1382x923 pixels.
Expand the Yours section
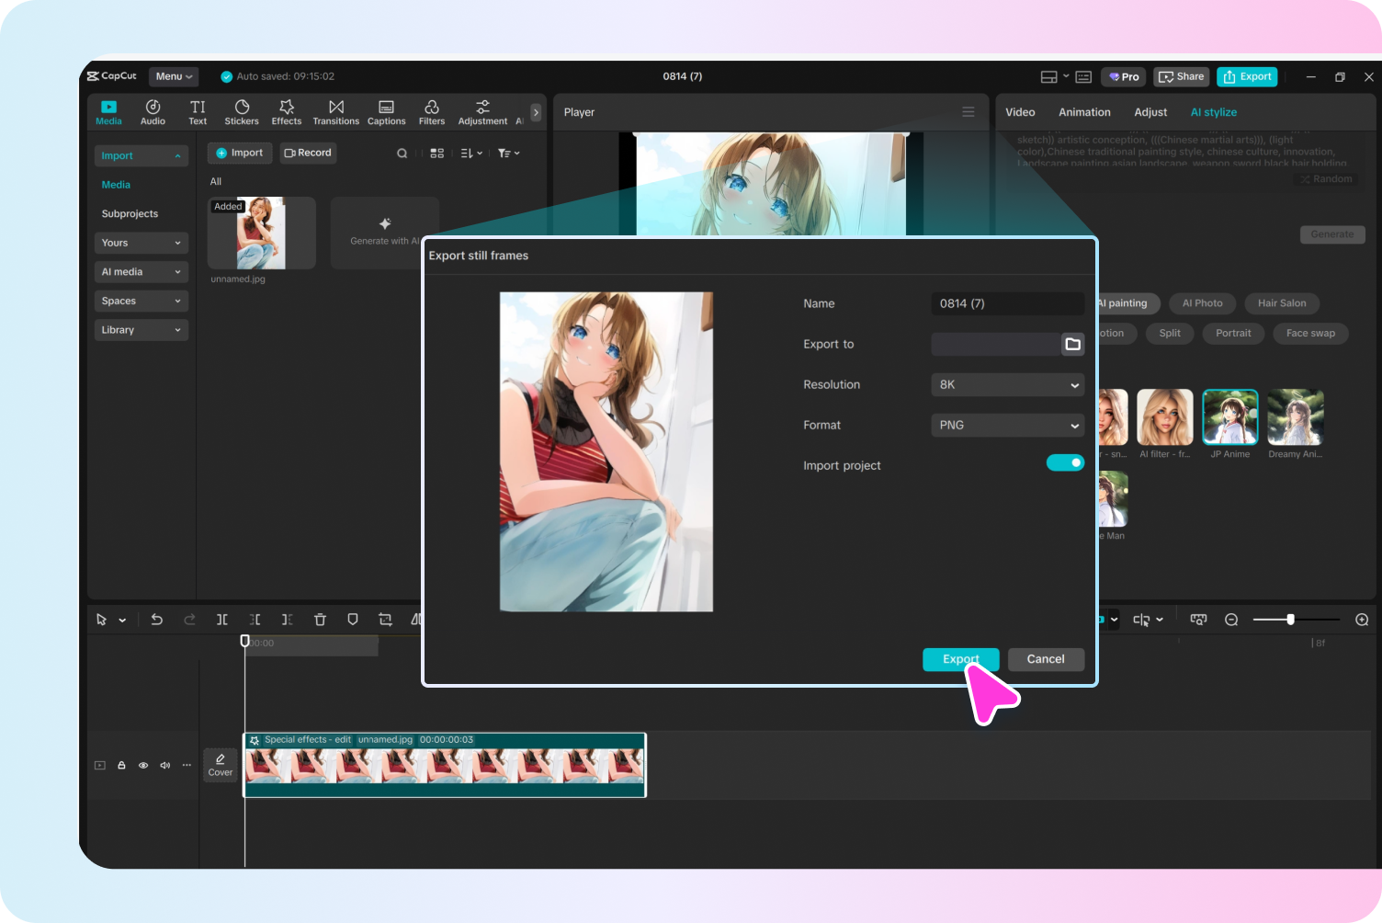[x=142, y=243]
